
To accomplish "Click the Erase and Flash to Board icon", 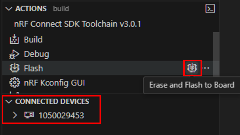I will pyautogui.click(x=192, y=68).
